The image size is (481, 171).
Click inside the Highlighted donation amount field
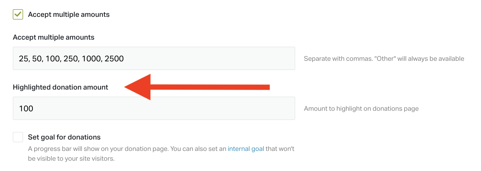[x=154, y=108]
